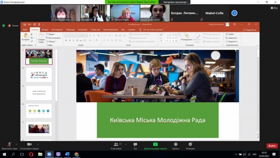Switch to Insert (Вставка) tab

(x=45, y=30)
